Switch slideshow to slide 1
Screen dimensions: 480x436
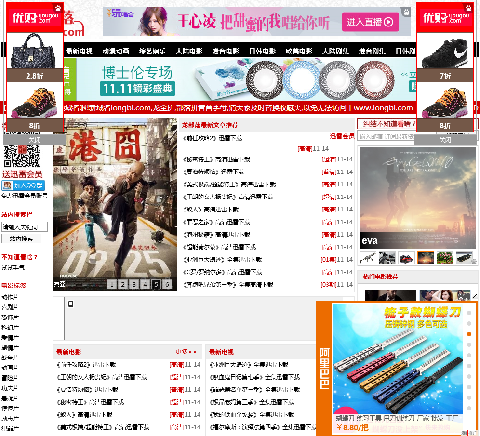click(112, 285)
